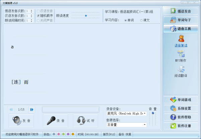Click the 俄语发音次数 spinner stepper
The width and height of the screenshot is (201, 139).
coord(31,11)
